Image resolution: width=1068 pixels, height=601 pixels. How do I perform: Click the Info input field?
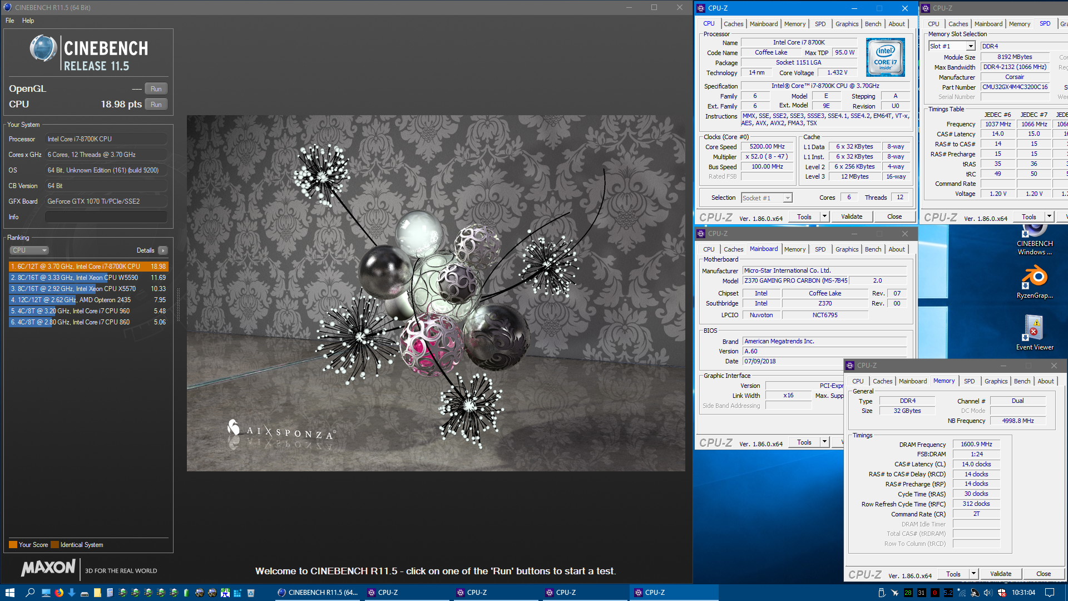[x=106, y=217]
